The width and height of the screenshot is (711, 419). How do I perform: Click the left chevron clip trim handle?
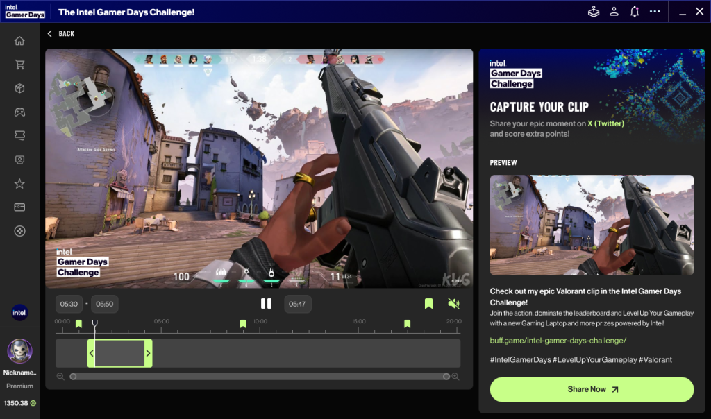[91, 354]
